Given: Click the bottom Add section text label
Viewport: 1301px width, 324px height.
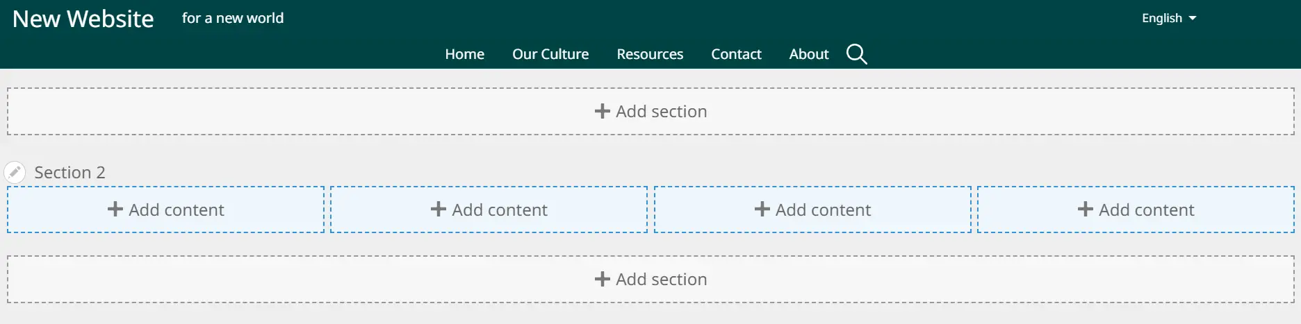Looking at the screenshot, I should click(661, 279).
